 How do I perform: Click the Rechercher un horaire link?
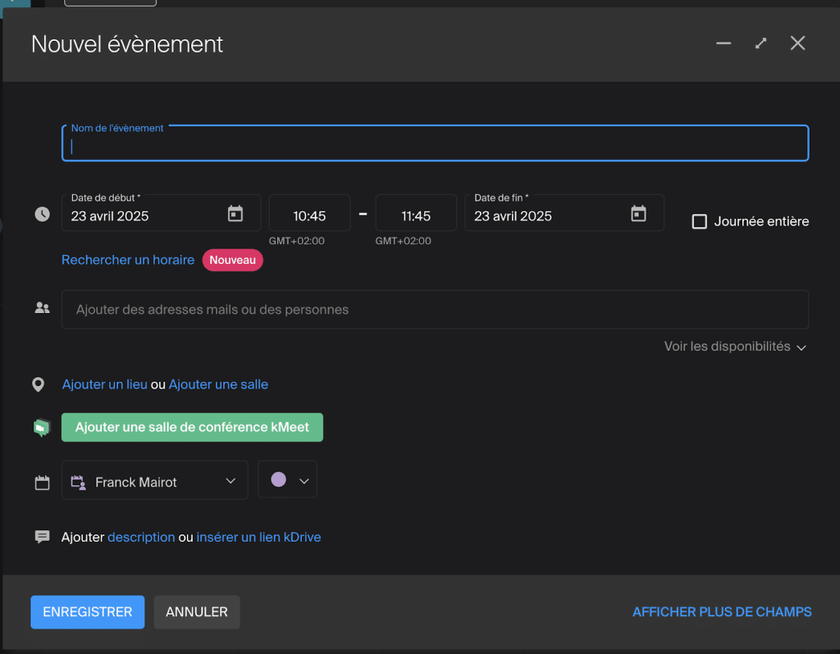[128, 260]
